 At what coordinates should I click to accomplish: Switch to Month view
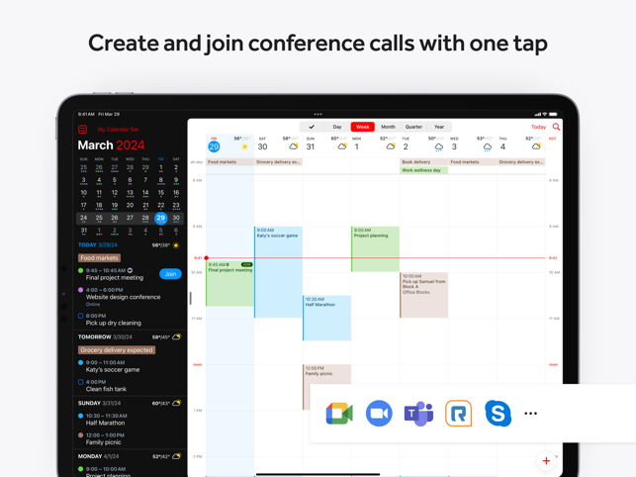coord(388,127)
